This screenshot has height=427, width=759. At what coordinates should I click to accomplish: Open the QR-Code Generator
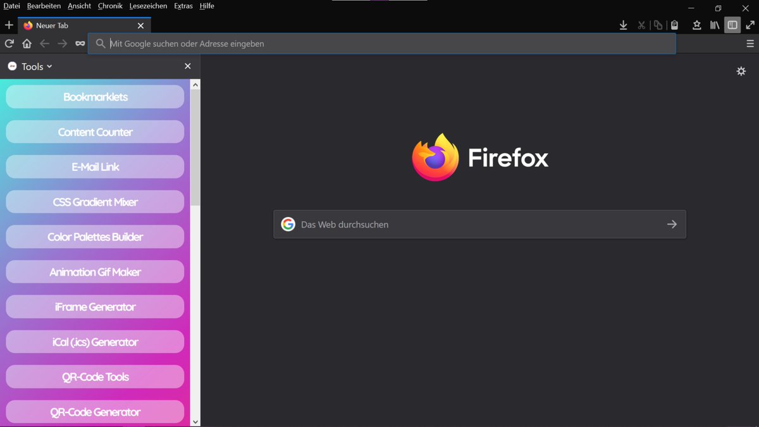pyautogui.click(x=95, y=412)
